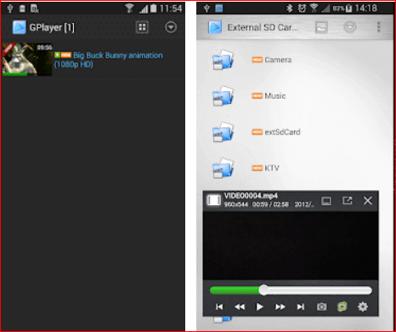The image size is (396, 332).
Task: Open the GPlayer dropdown menu circle
Action: 171,27
